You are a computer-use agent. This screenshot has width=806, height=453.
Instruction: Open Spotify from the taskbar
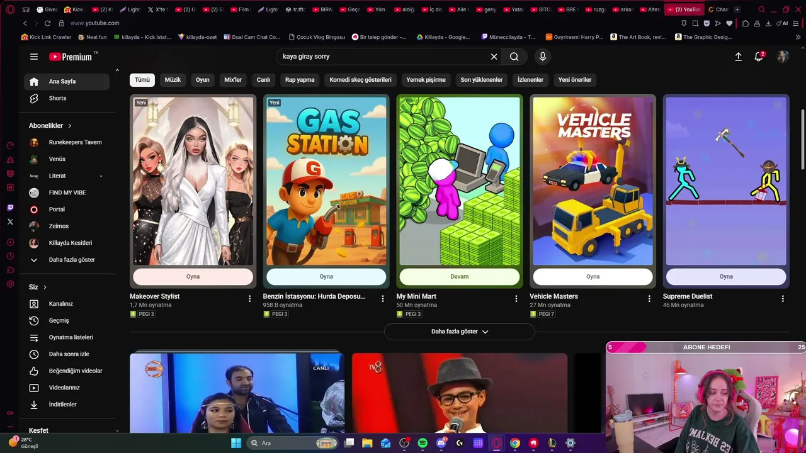click(x=423, y=443)
